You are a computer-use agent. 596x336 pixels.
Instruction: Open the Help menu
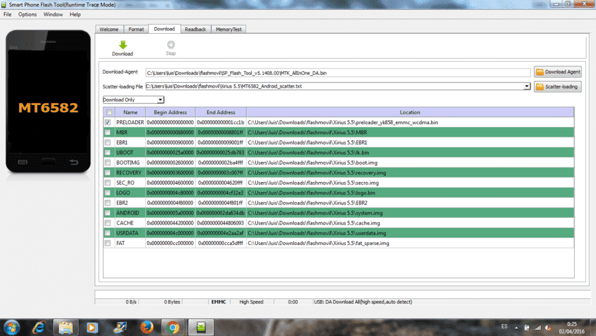tap(75, 15)
